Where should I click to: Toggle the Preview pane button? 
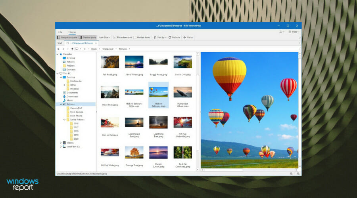[x=88, y=37]
